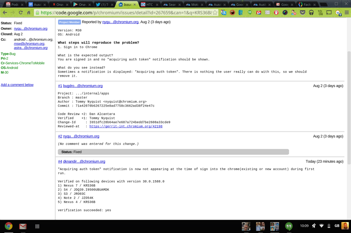This screenshot has height=233, width=351.
Task: Open the green Hangouts extension icon
Action: pyautogui.click(x=250, y=13)
